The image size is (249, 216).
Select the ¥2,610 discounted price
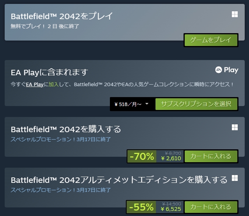pyautogui.click(x=171, y=159)
